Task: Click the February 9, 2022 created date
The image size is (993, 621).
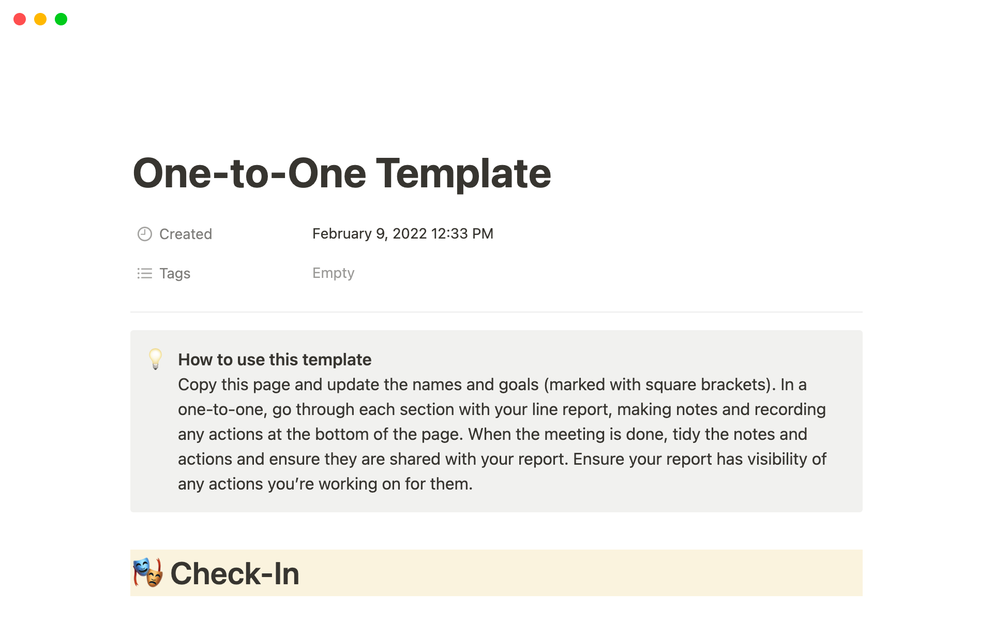Action: 402,233
